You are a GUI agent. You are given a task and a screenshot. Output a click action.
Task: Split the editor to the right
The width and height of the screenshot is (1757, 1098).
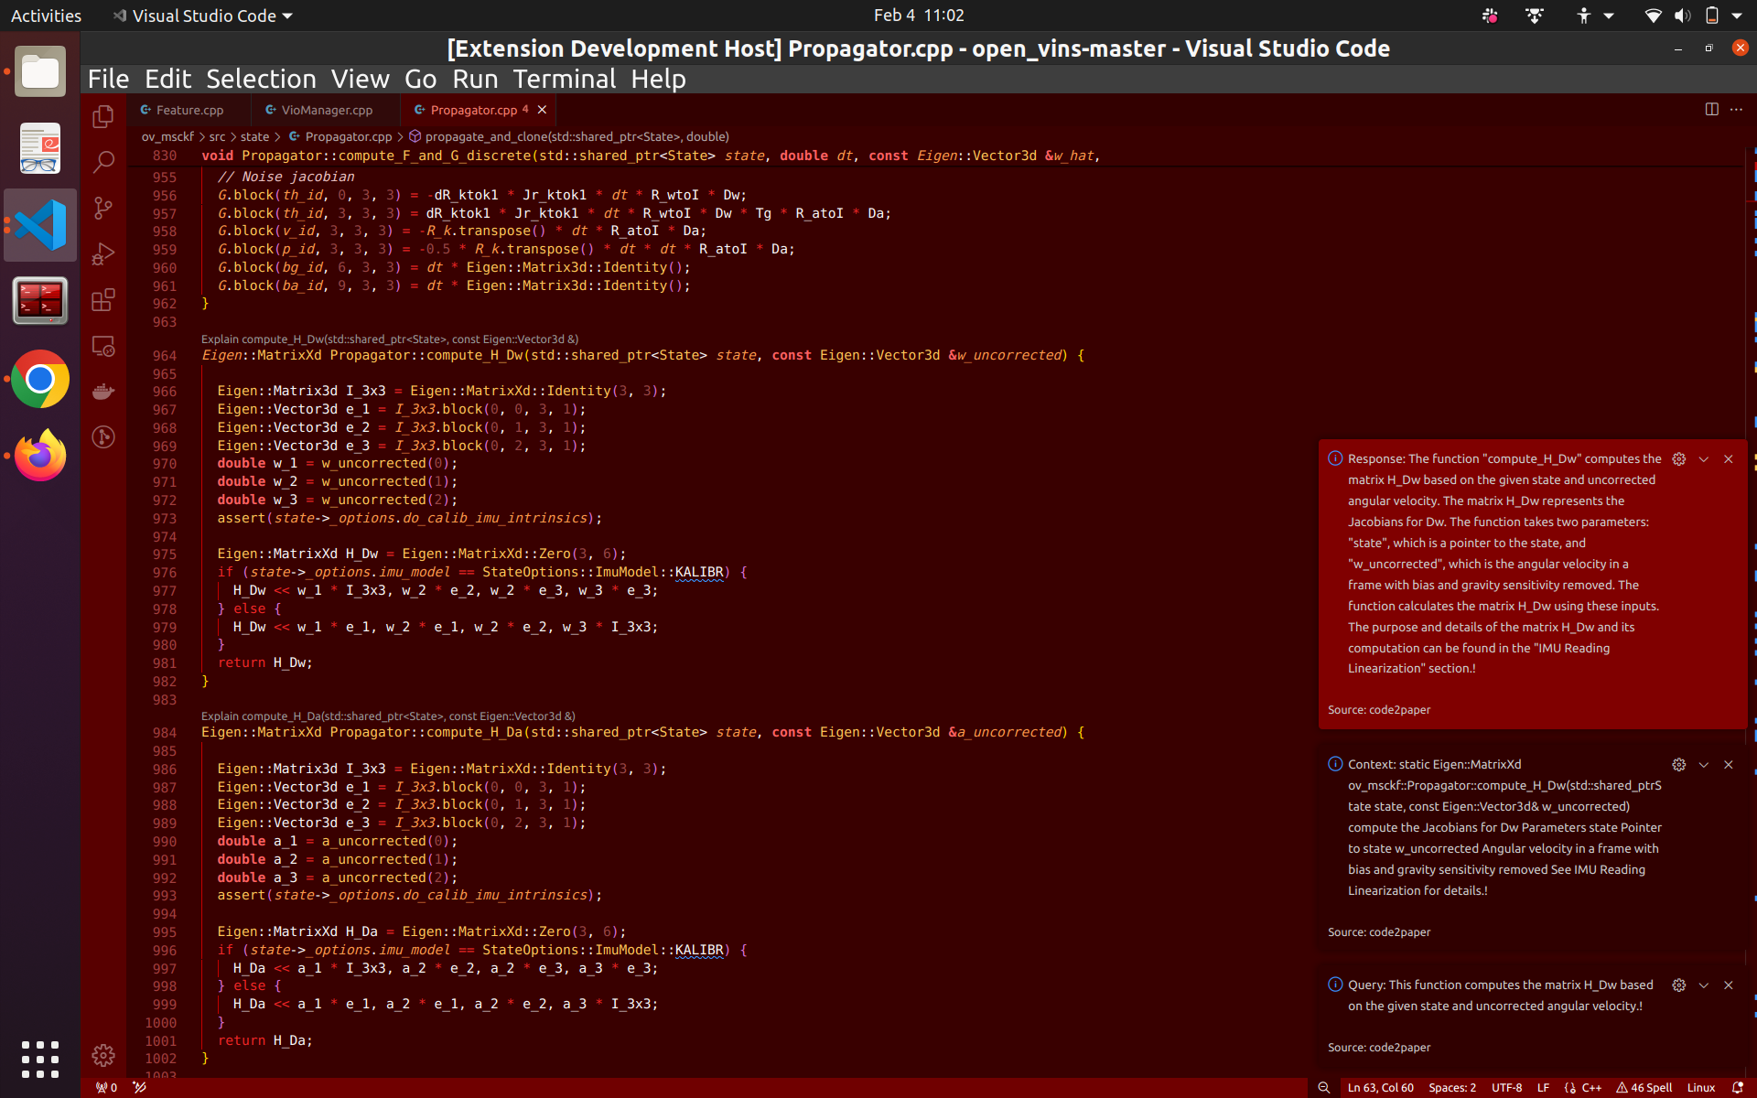pos(1711,109)
